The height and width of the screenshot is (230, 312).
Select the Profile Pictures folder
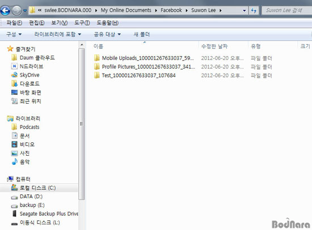point(145,67)
